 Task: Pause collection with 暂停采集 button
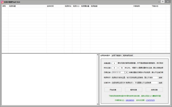pos(134,90)
